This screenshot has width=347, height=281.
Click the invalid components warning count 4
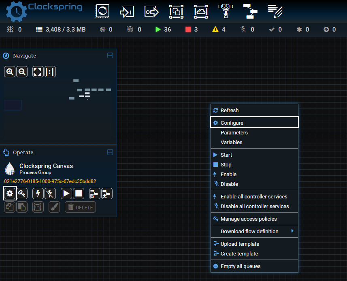219,30
